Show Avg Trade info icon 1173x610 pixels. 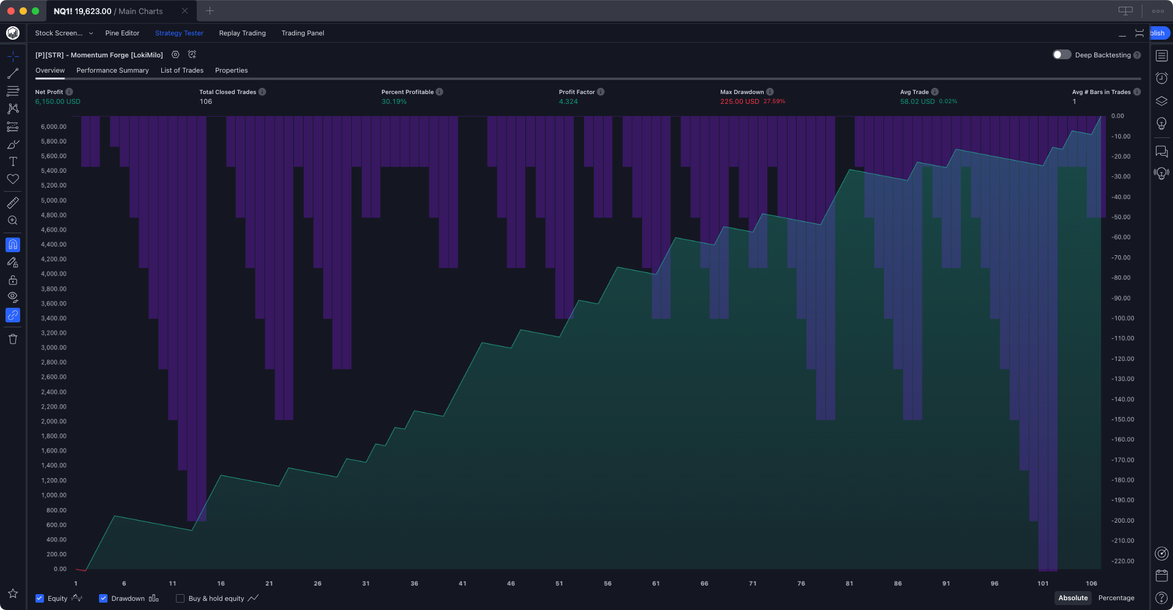pos(935,92)
